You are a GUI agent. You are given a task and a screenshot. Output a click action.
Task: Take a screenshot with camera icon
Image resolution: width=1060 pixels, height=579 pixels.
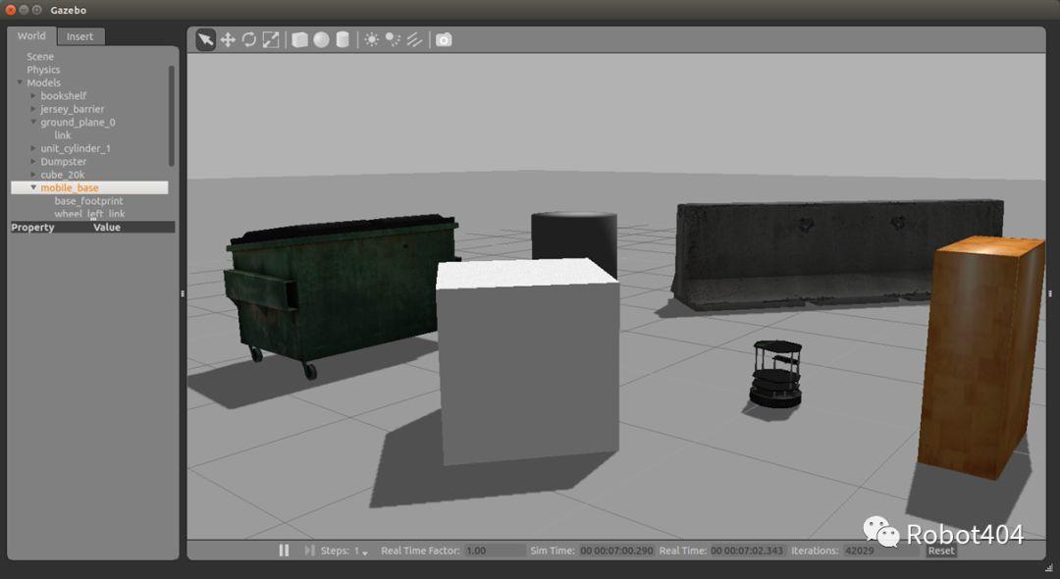click(x=444, y=40)
